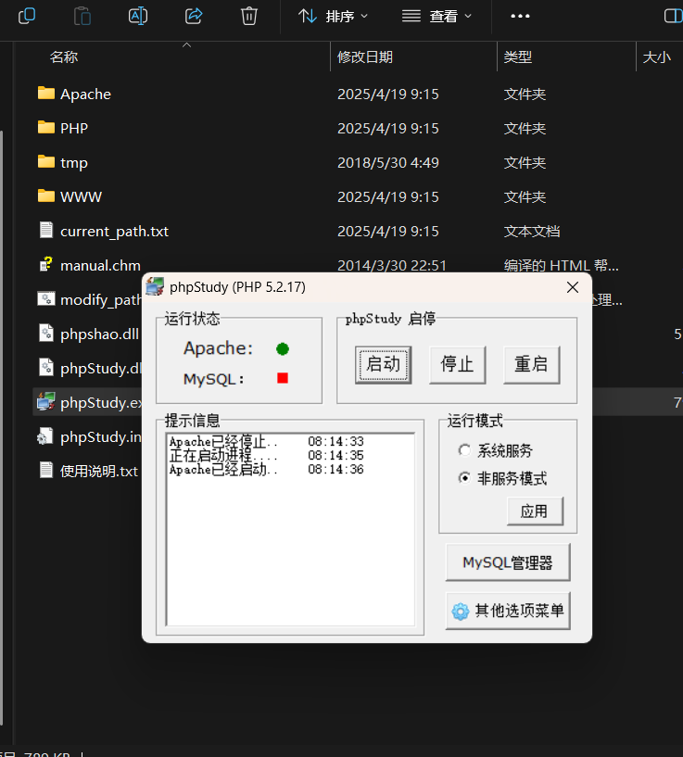The image size is (683, 757).
Task: Select the phpStudy.dll file icon
Action: 46,368
